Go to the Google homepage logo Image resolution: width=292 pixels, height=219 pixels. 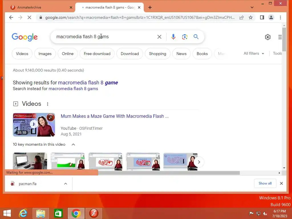(25, 37)
